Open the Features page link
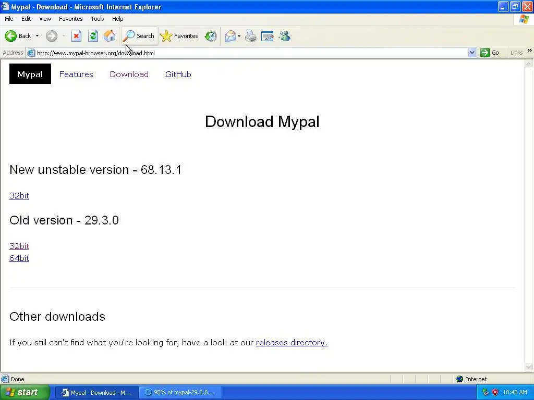This screenshot has height=400, width=534. tap(76, 74)
